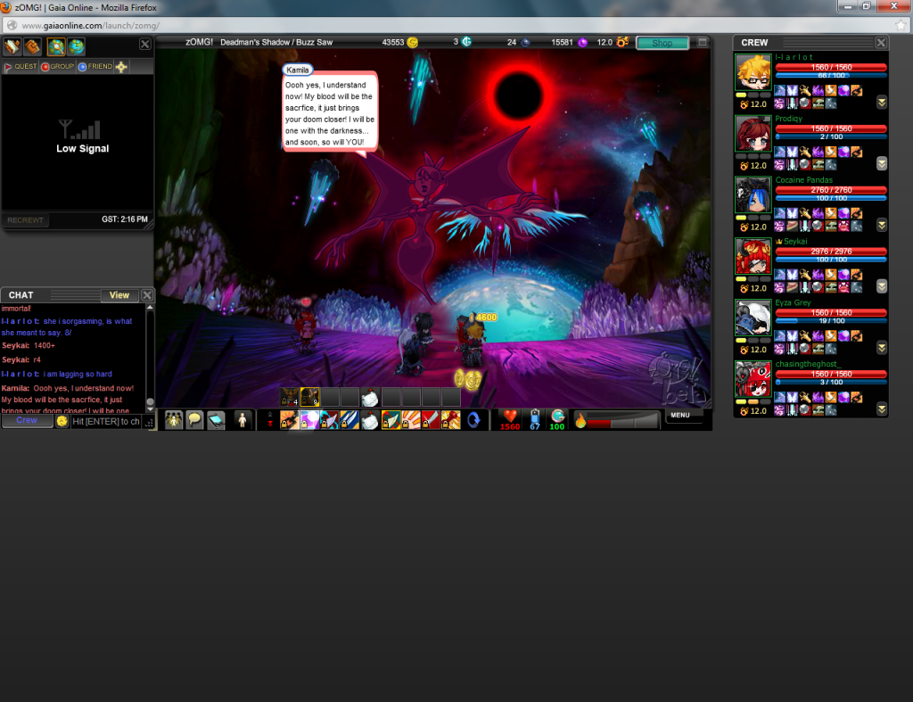913x702 pixels.
Task: Open the Crew chat channel selector
Action: (27, 421)
